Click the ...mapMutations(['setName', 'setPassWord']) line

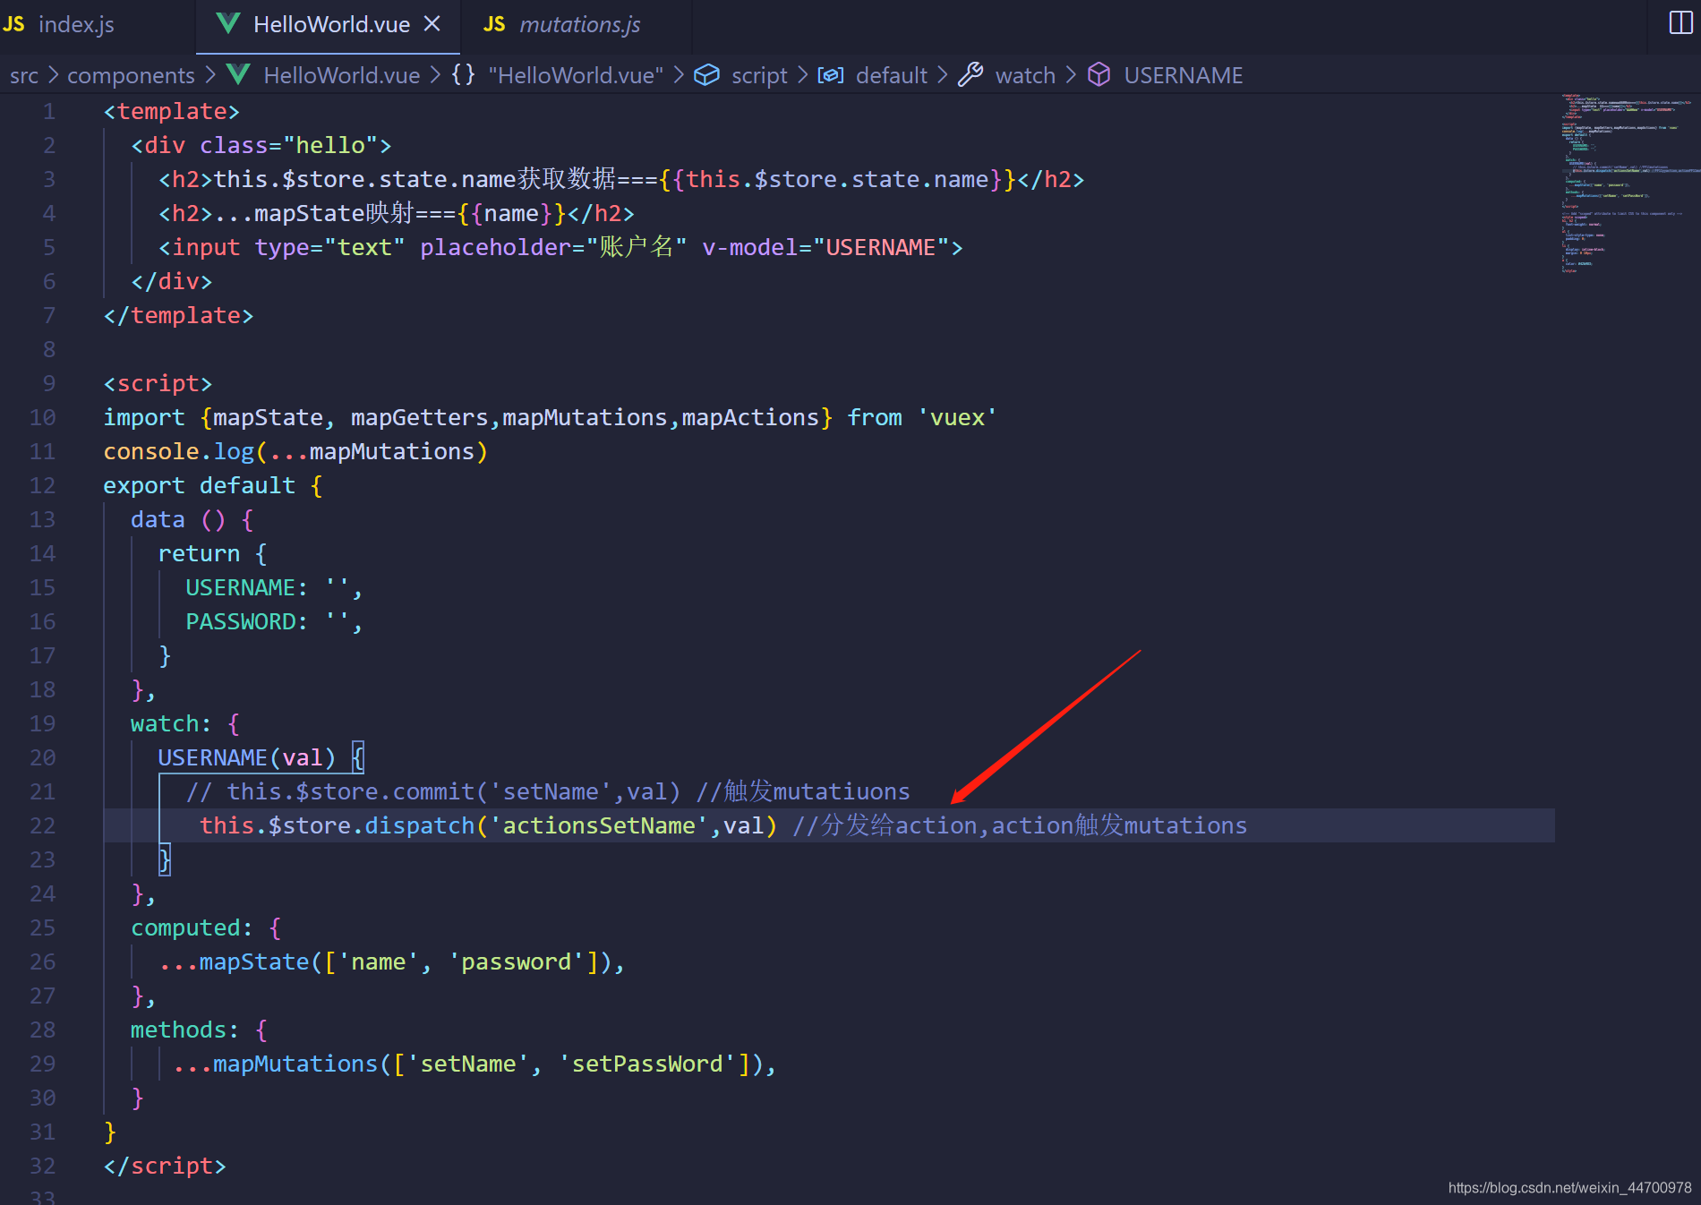pyautogui.click(x=474, y=1064)
